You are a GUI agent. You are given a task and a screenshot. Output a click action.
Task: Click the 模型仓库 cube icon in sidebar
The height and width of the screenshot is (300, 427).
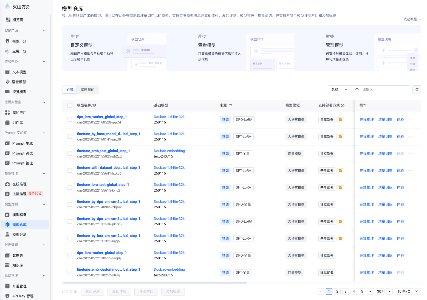7,225
